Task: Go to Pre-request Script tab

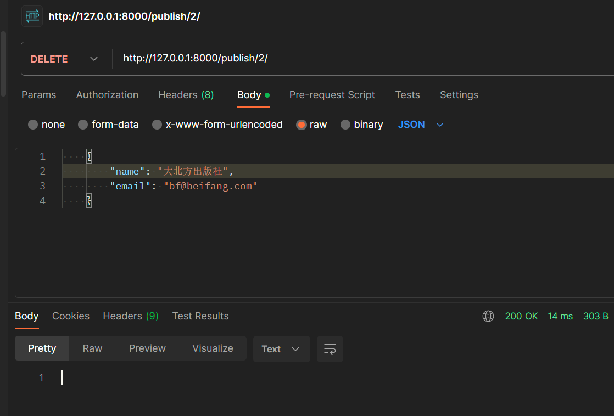Action: point(332,95)
